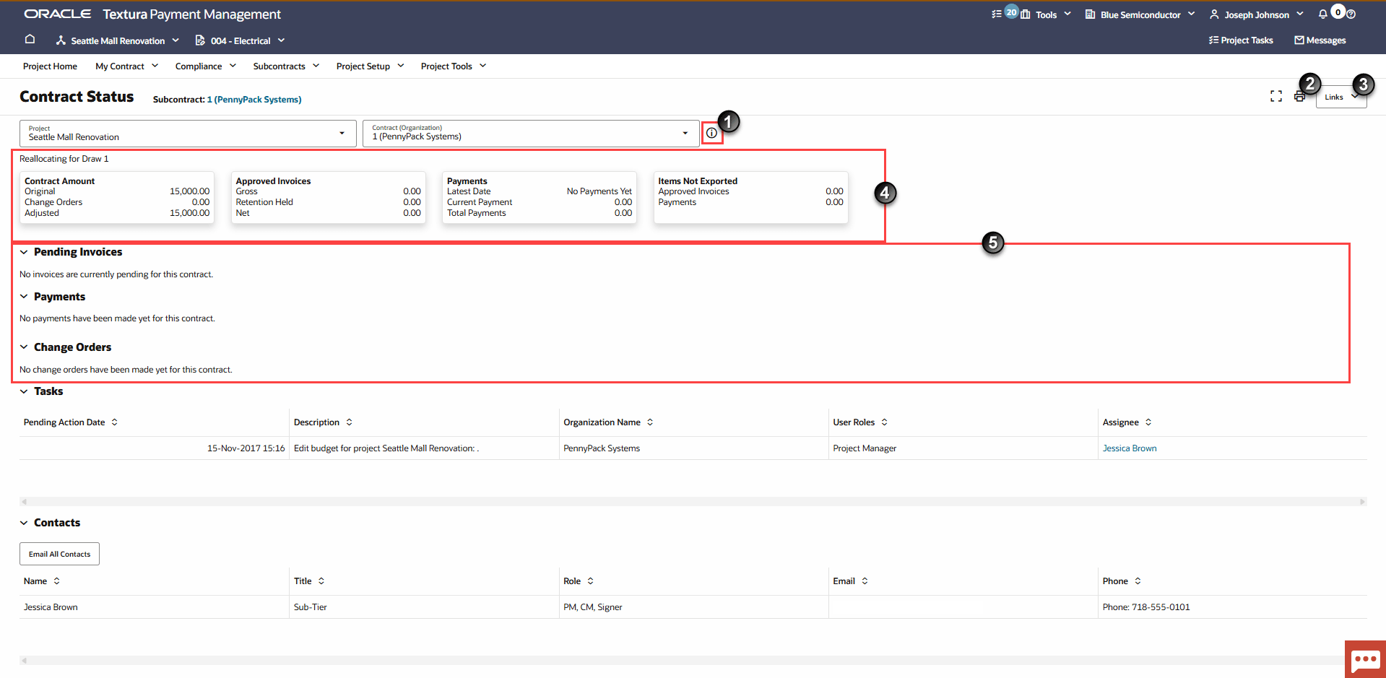This screenshot has height=678, width=1386.
Task: Sort contacts by Title
Action: [321, 581]
